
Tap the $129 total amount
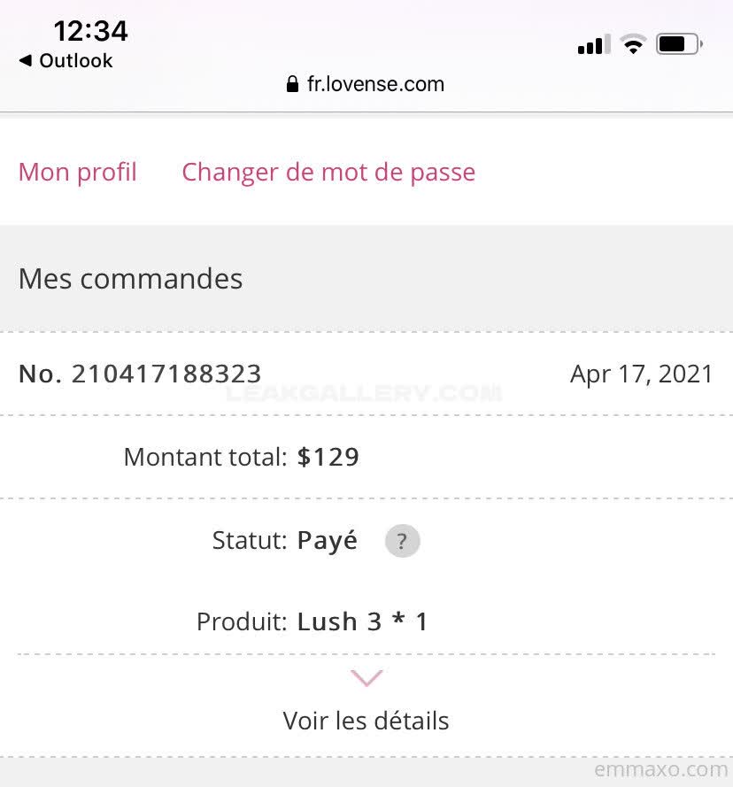point(328,457)
